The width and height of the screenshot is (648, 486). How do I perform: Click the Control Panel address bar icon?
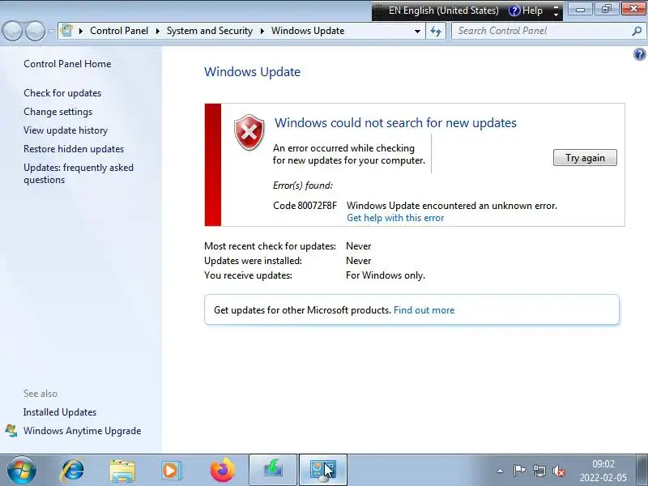66,31
